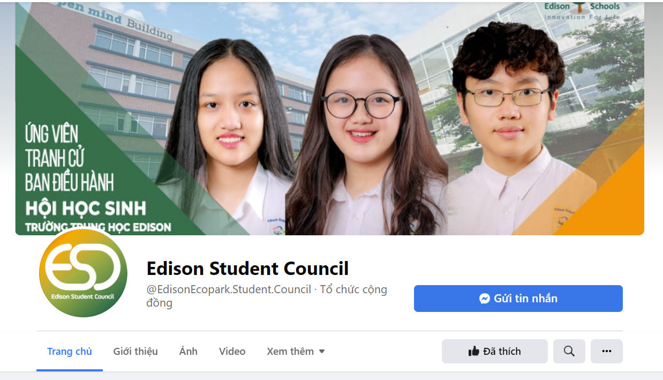Screen dimensions: 663x380
Task: Open the Xem thêm tab menu
Action: point(296,352)
